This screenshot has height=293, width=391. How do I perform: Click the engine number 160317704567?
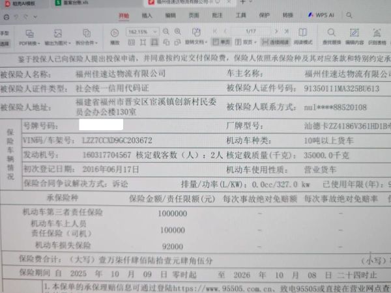coord(107,155)
